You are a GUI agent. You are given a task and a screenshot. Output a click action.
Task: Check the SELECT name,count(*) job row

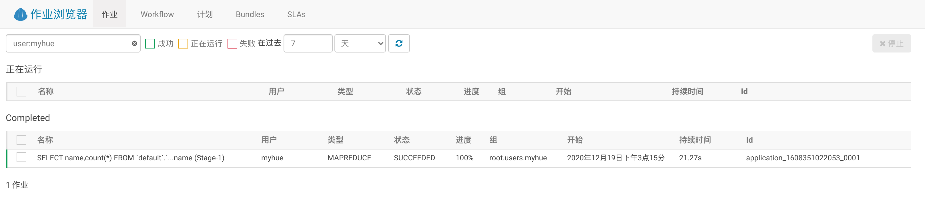(x=21, y=157)
